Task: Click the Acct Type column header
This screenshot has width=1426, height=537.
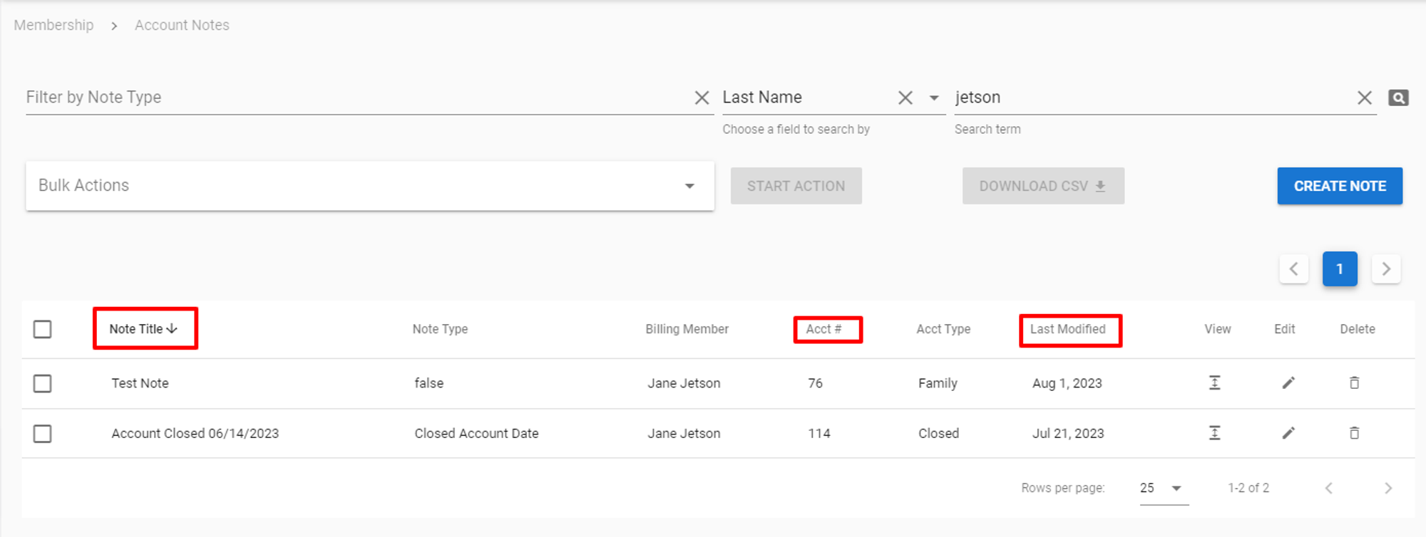Action: pos(943,329)
